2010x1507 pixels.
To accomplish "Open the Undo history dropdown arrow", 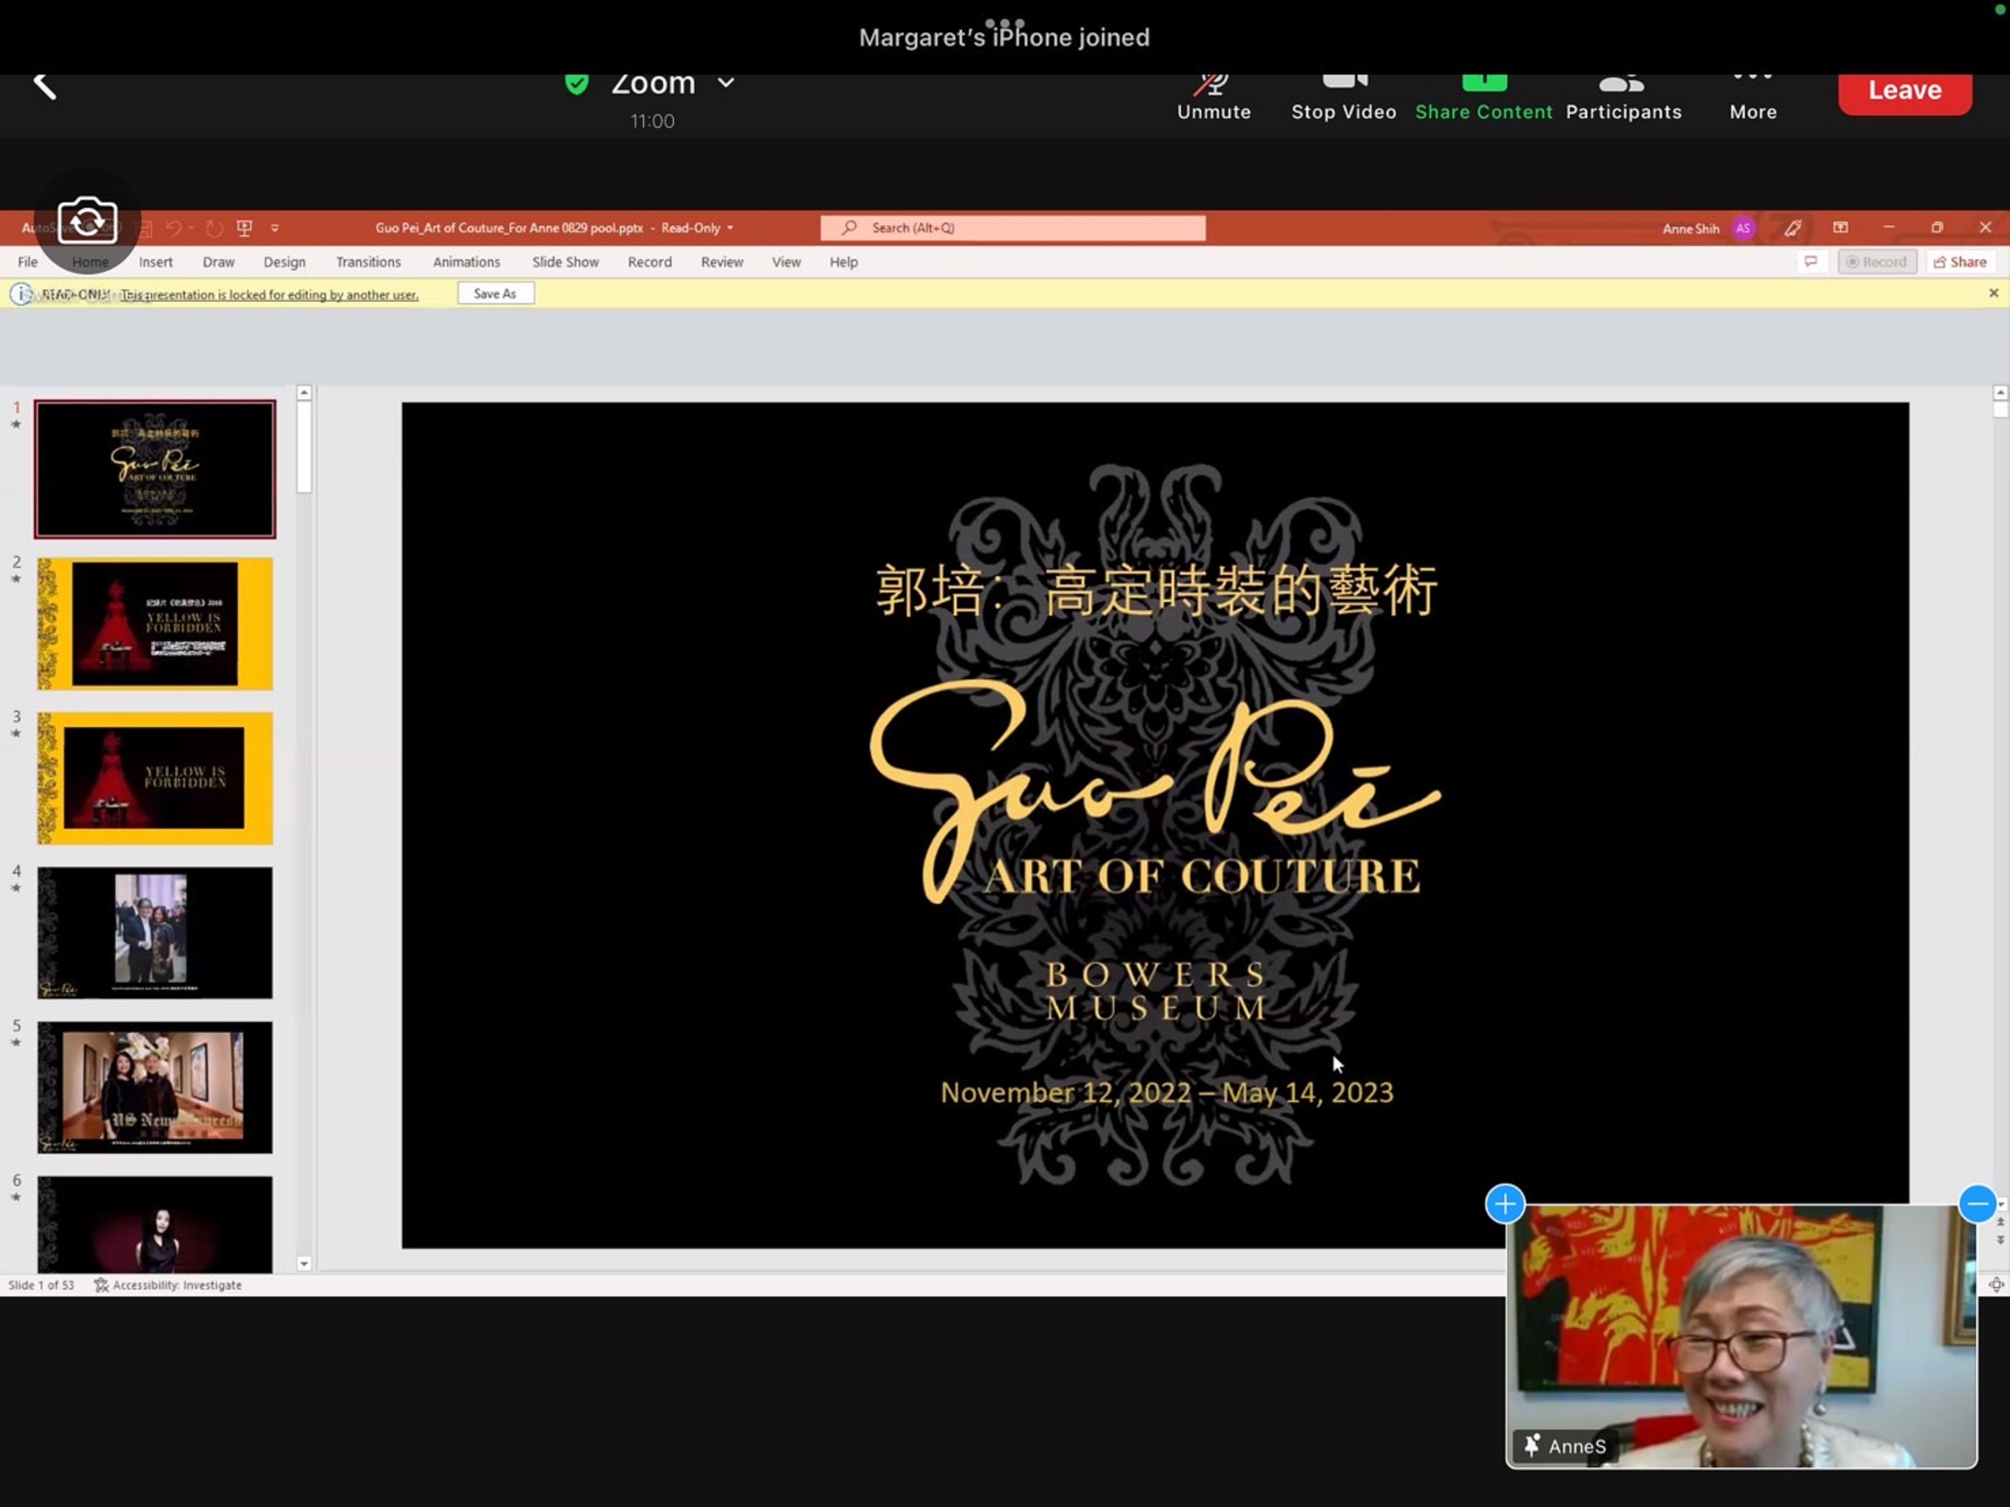I will [192, 228].
